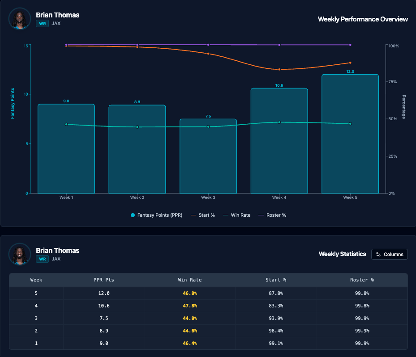Click the cyan Fantasy Points legend dot
416x357 pixels.
133,215
